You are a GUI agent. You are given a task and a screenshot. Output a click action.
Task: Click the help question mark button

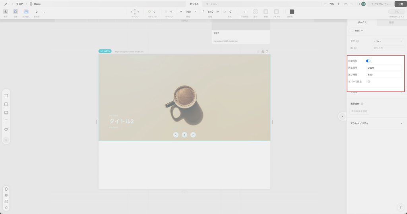click(x=400, y=208)
